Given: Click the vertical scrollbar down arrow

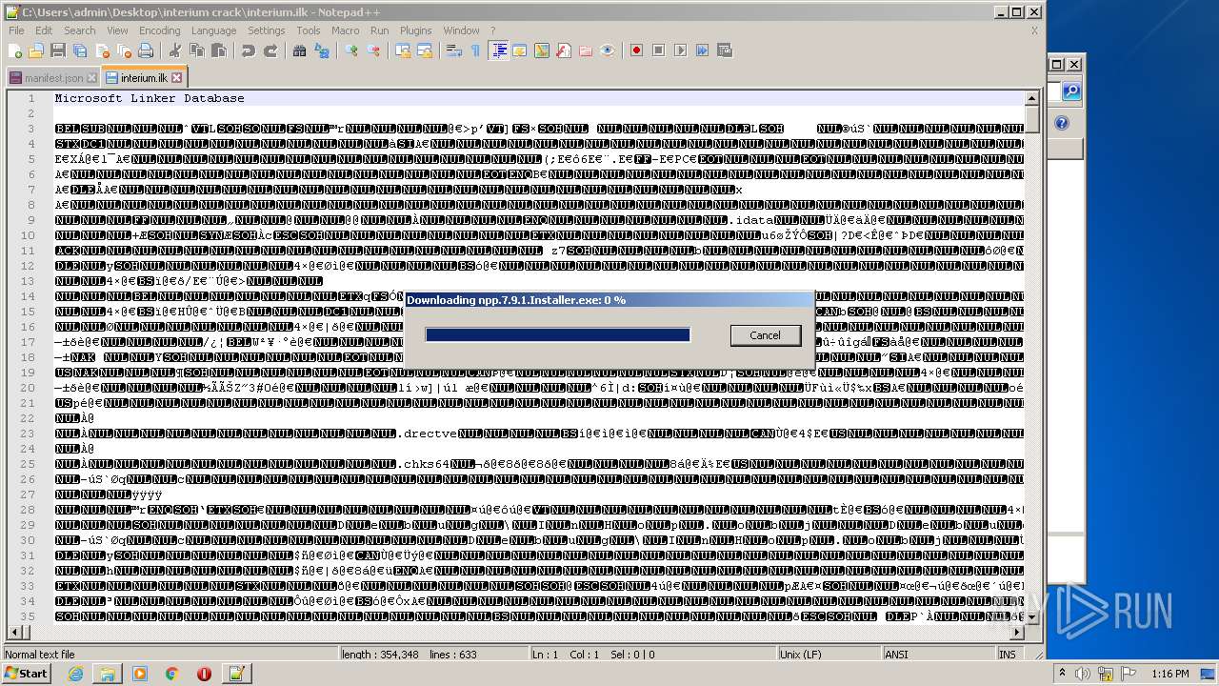Looking at the screenshot, I should (1031, 617).
